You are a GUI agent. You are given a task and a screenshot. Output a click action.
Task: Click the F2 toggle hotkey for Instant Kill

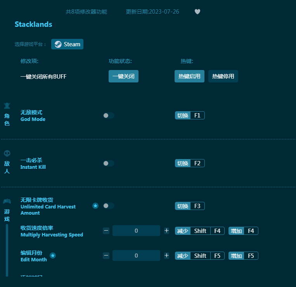point(190,163)
